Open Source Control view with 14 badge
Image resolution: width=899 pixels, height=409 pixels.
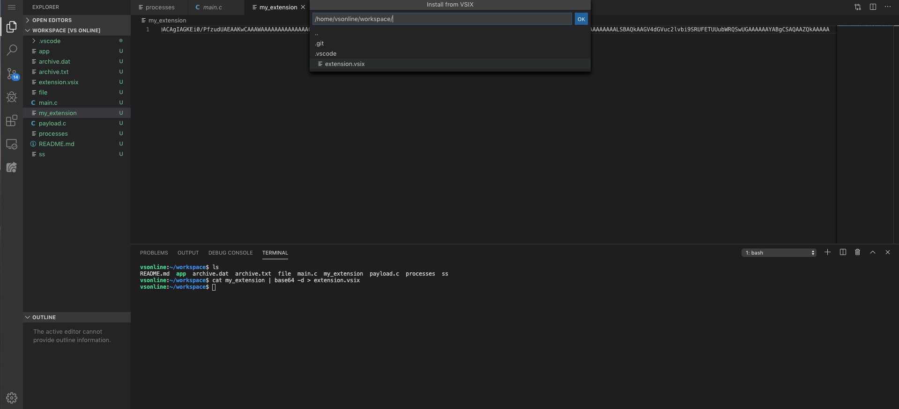(12, 74)
